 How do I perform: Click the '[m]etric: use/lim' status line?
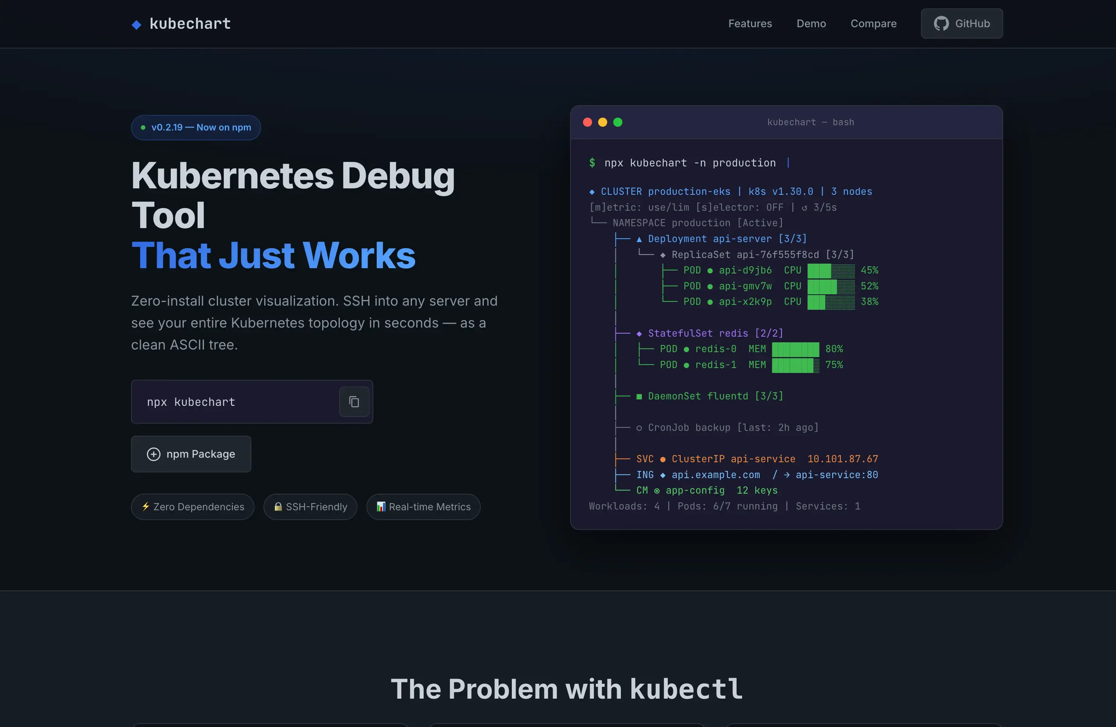713,207
